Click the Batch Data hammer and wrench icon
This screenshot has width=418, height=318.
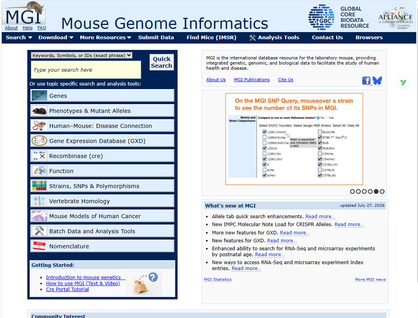(x=39, y=231)
